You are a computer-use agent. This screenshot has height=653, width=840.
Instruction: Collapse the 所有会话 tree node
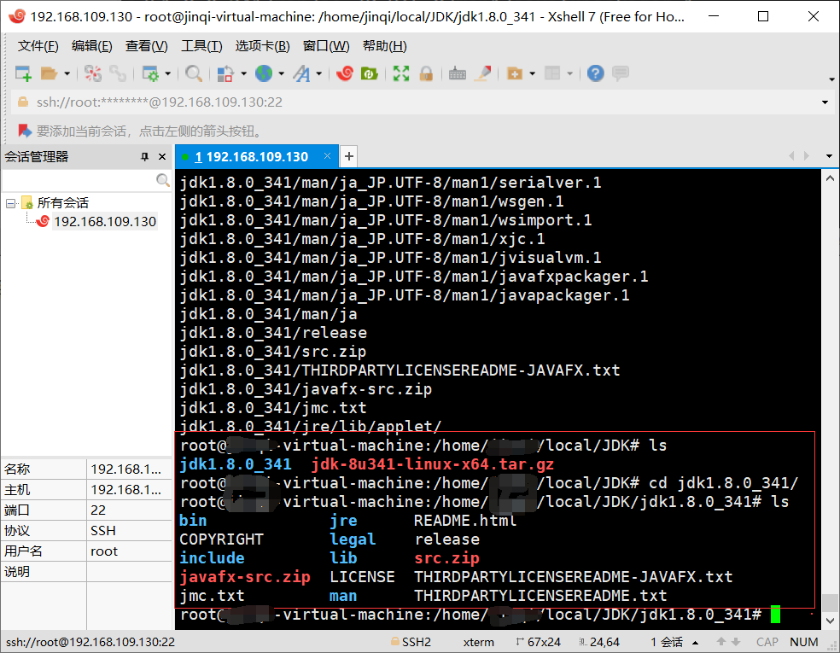(x=11, y=203)
